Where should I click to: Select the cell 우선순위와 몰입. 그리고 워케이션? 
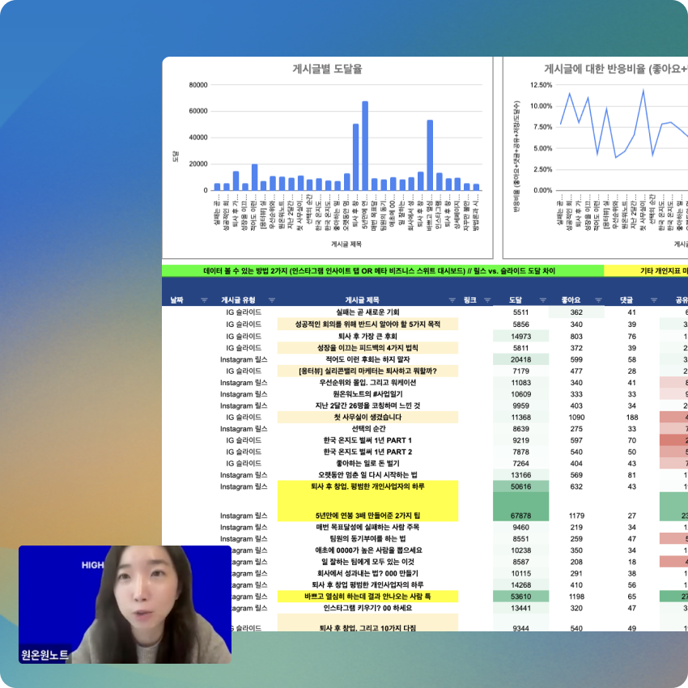(x=367, y=383)
